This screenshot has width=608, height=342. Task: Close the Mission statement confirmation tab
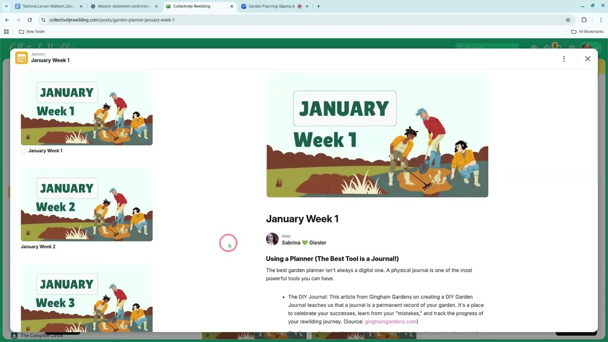(x=156, y=7)
